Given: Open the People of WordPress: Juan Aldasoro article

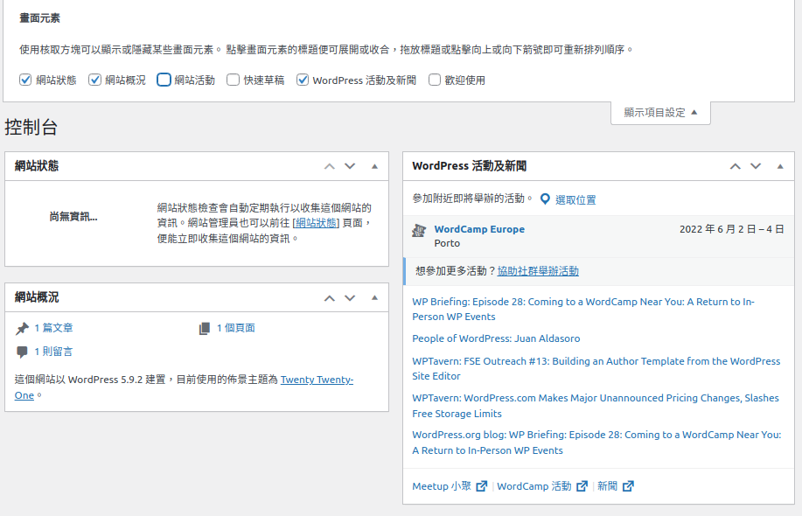Looking at the screenshot, I should click(x=496, y=338).
